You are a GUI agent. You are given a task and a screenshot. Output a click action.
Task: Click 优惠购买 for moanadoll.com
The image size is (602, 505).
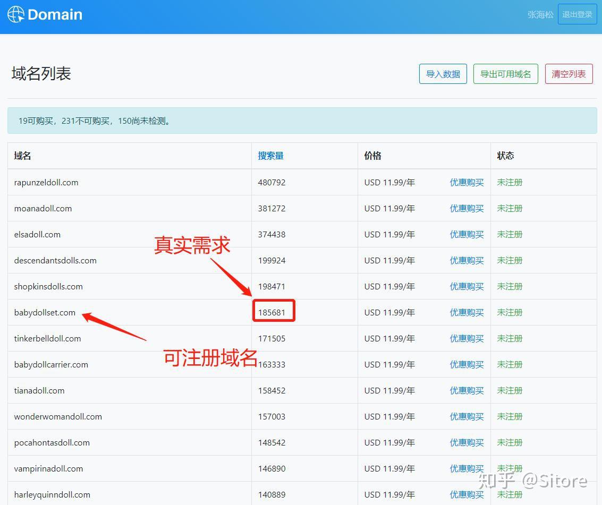tap(467, 208)
